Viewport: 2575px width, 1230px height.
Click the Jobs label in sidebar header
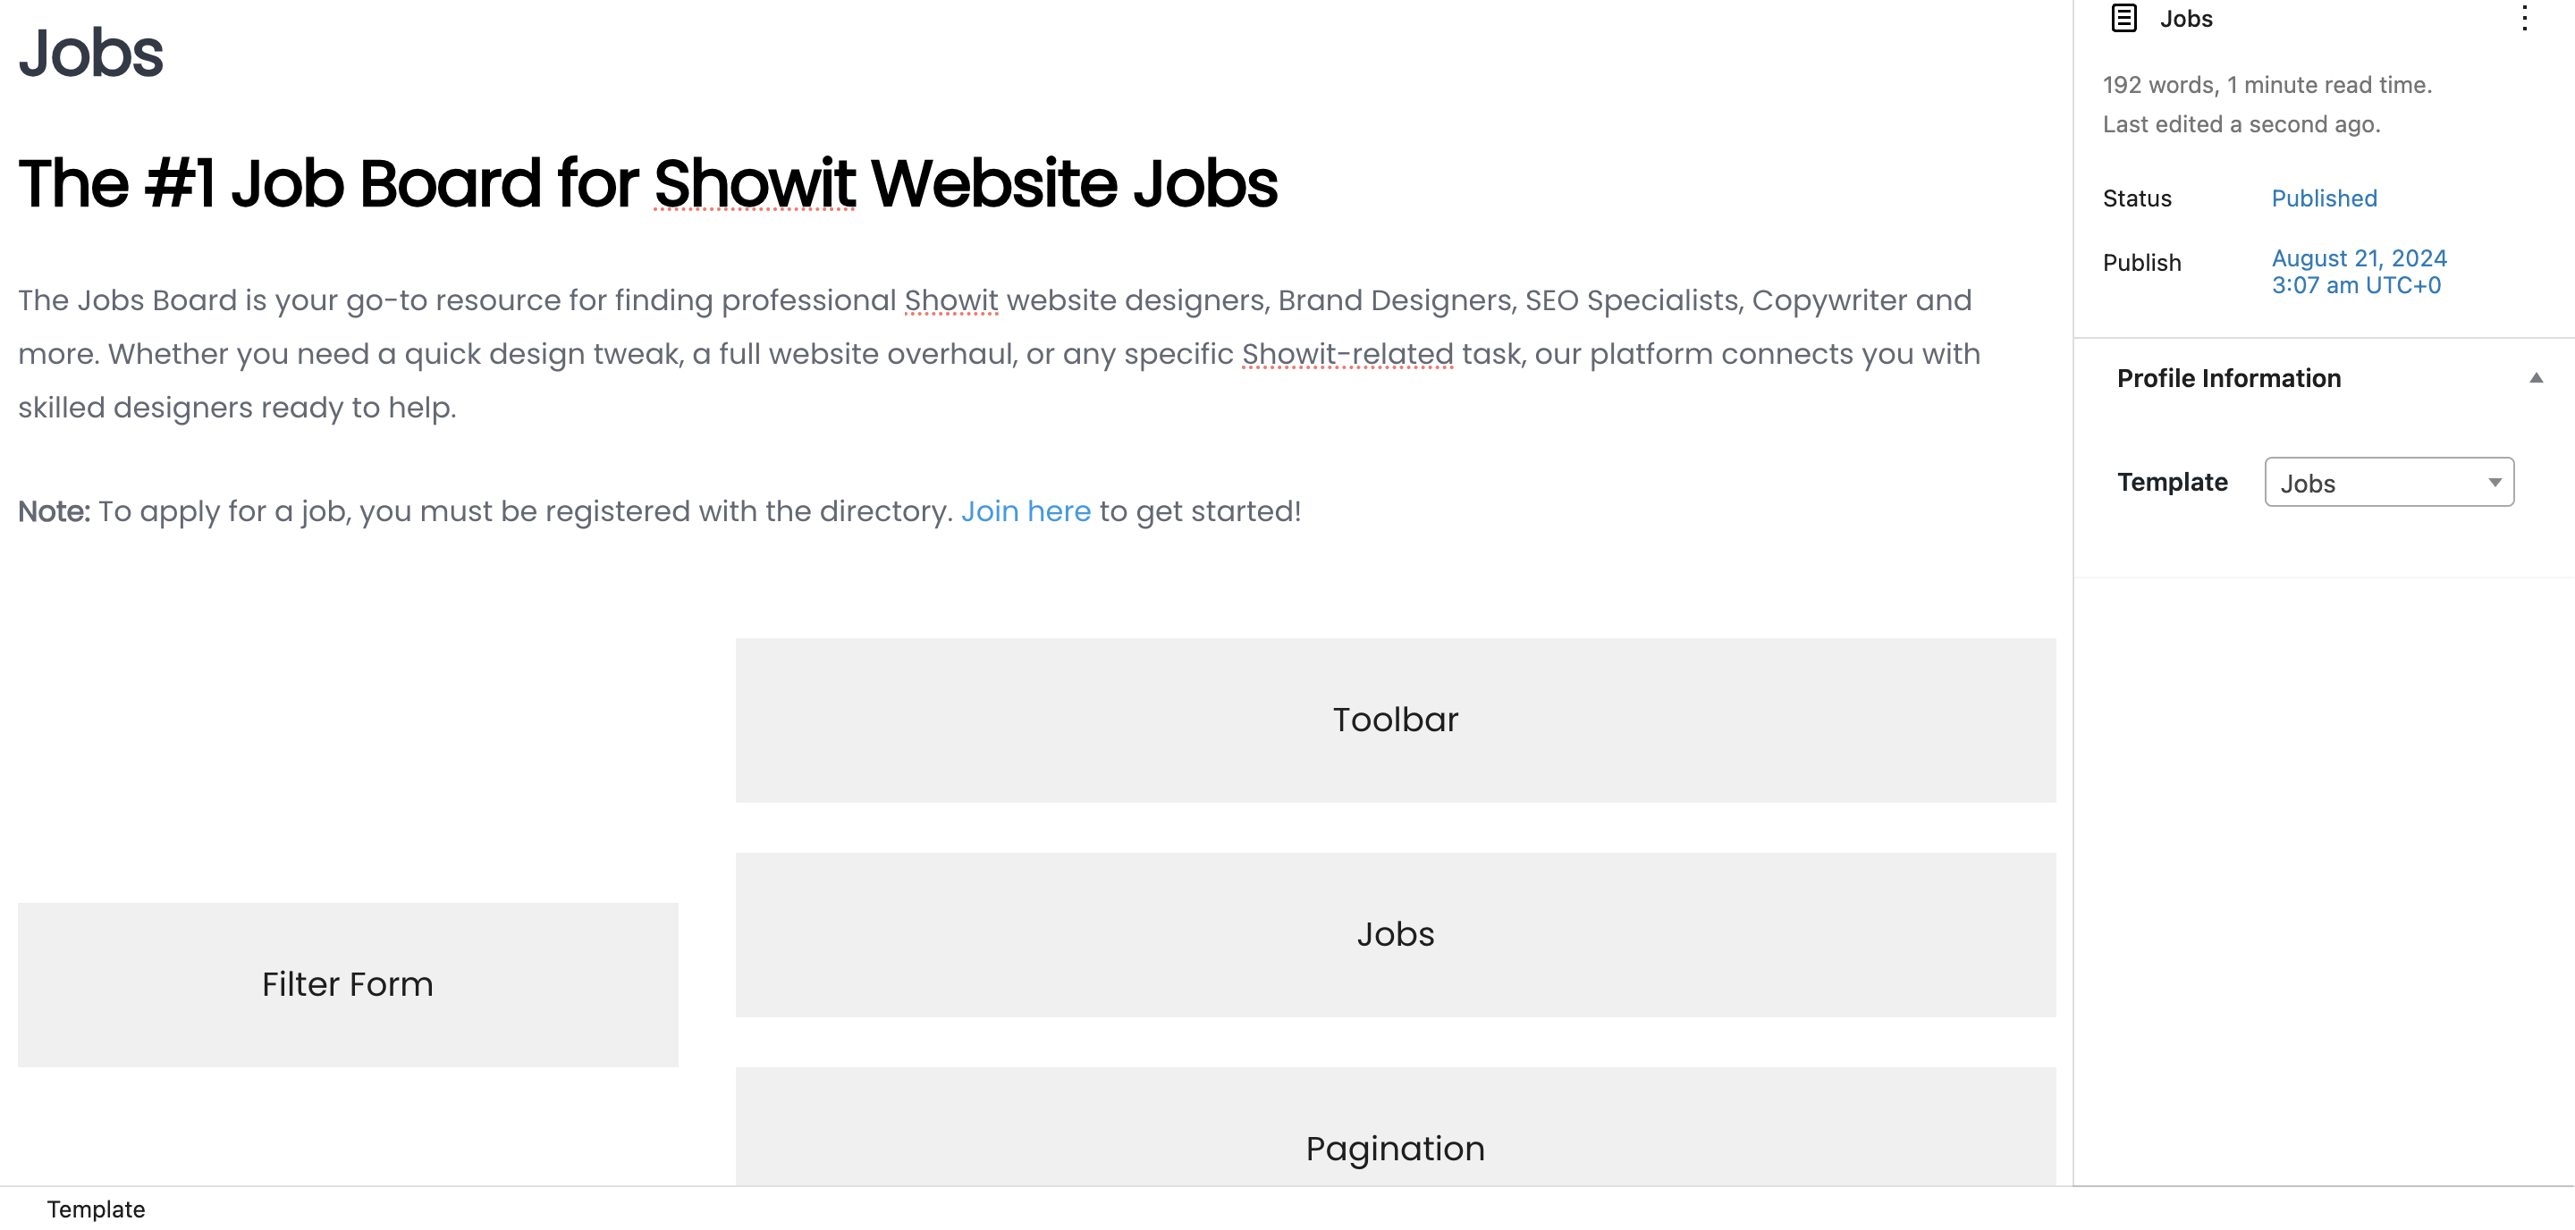tap(2186, 18)
